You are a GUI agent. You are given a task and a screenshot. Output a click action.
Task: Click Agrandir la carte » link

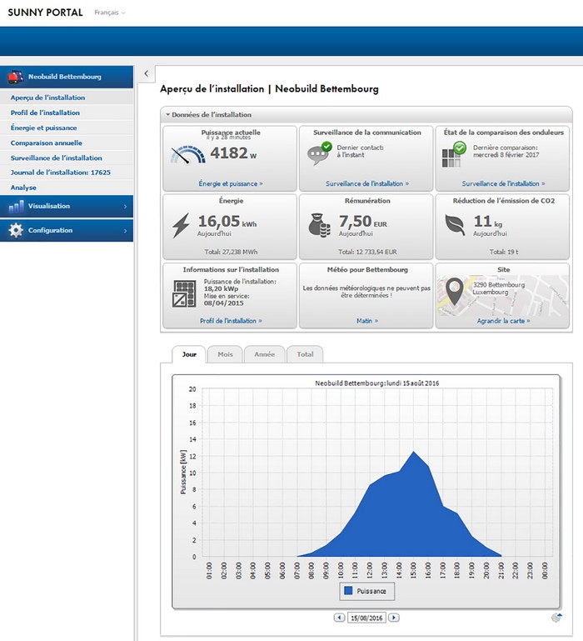503,321
